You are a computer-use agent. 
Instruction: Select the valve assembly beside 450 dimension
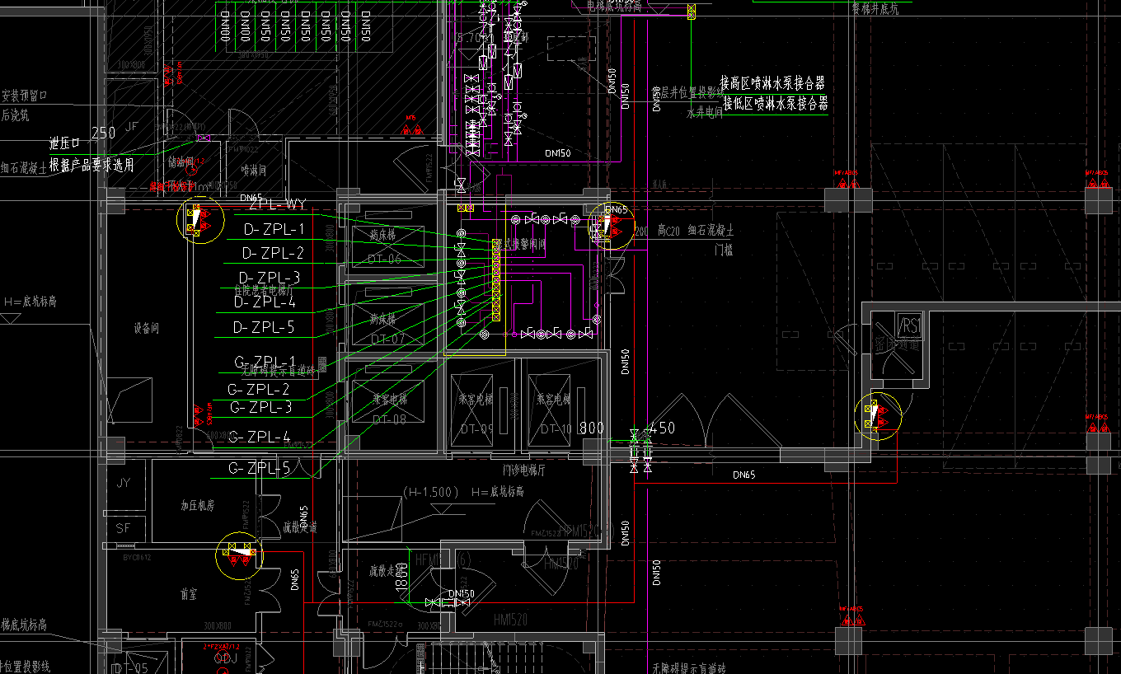640,450
